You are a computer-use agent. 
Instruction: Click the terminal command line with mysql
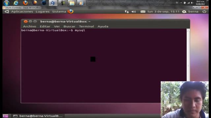coord(53,30)
